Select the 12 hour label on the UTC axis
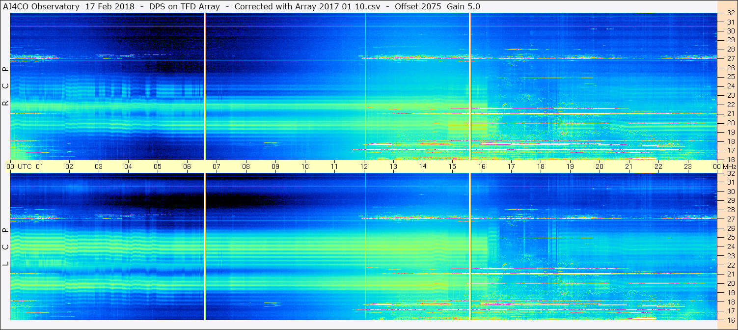The width and height of the screenshot is (738, 330). click(x=364, y=166)
